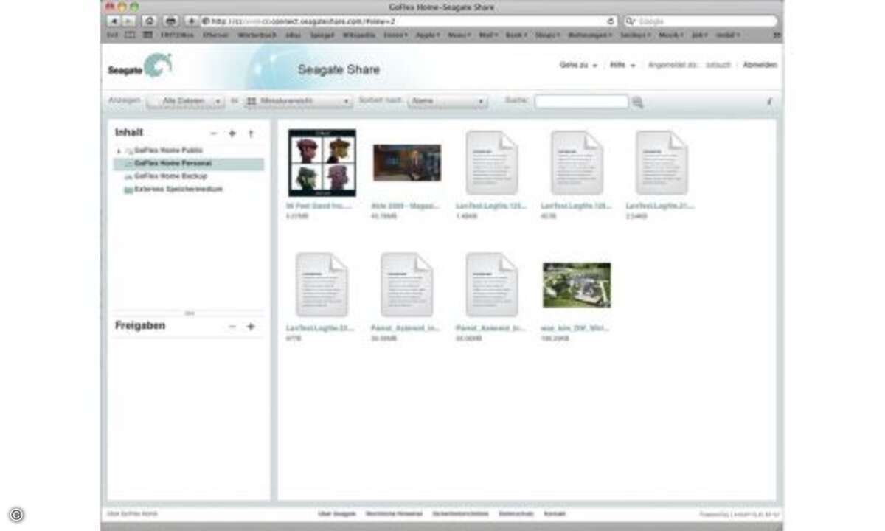The width and height of the screenshot is (885, 531).
Task: Click the Datenschutz footer link
Action: 516,513
